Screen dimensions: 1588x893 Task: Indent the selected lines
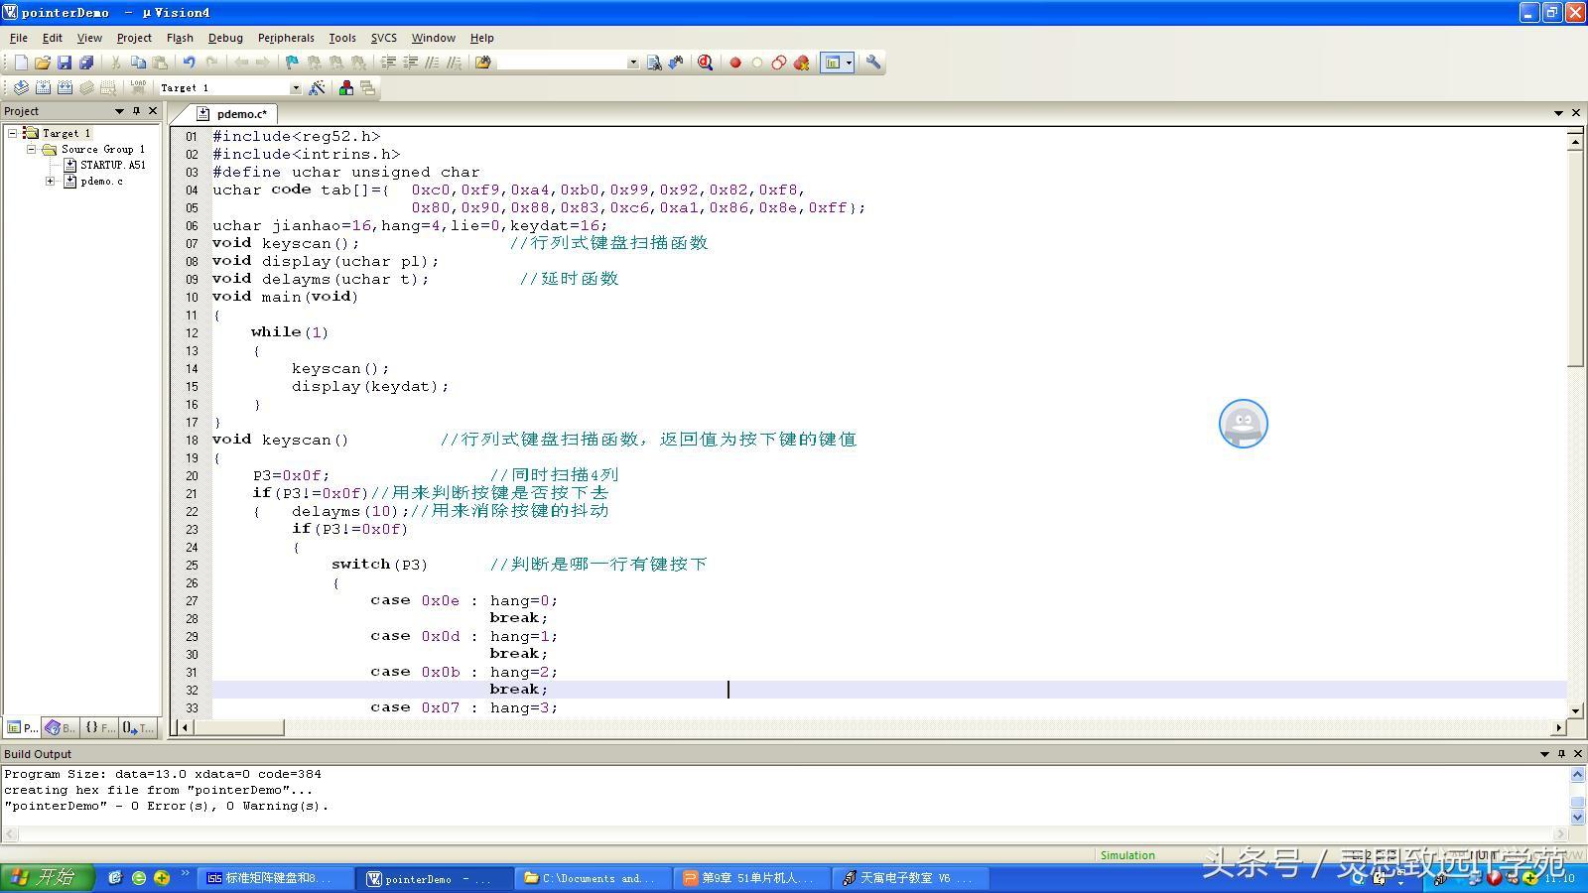pyautogui.click(x=388, y=63)
